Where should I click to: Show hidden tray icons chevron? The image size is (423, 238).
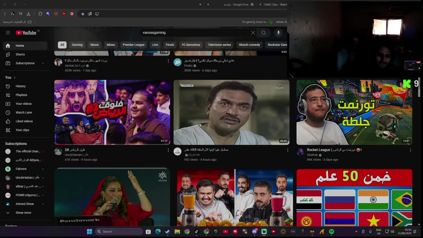[356, 231]
